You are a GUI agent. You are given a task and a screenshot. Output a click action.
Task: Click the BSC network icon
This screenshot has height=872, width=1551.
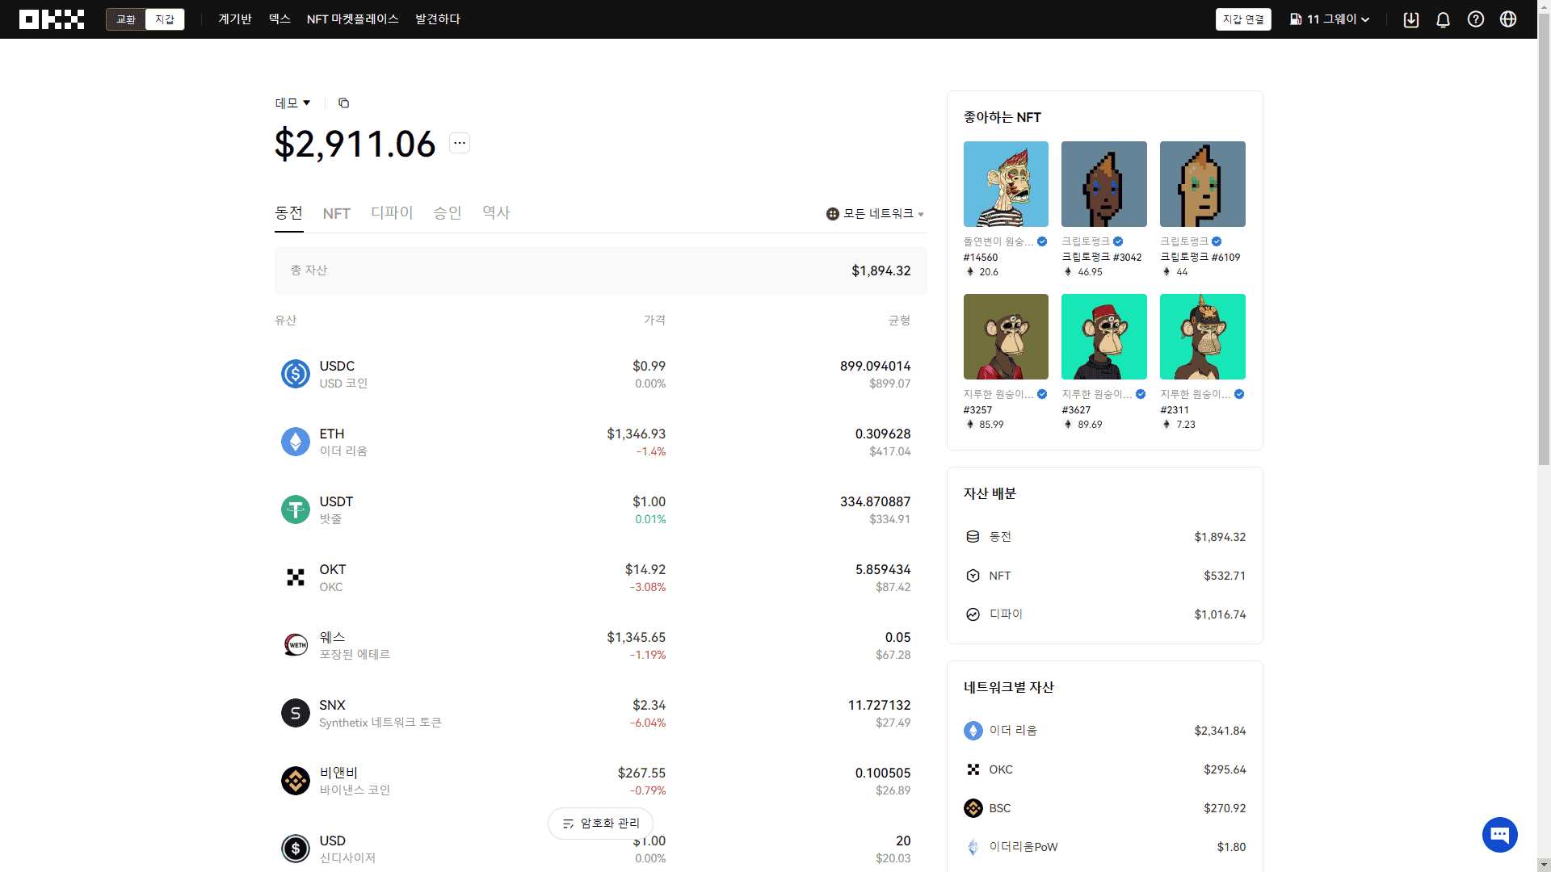973,808
